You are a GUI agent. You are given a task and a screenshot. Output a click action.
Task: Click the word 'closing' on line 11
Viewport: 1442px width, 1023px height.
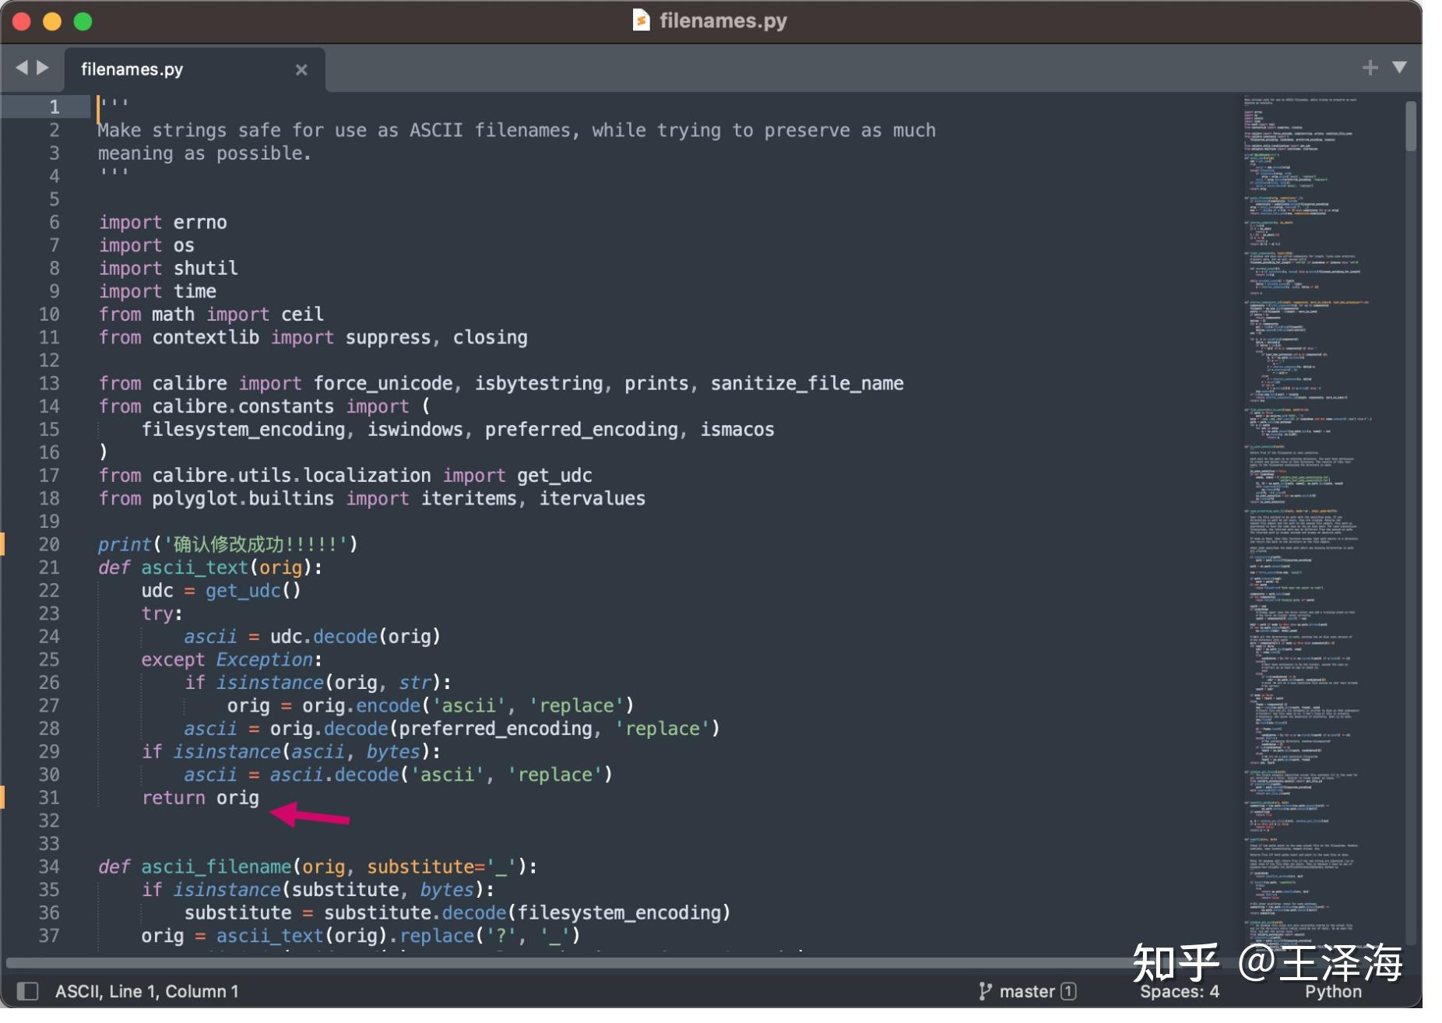(491, 337)
